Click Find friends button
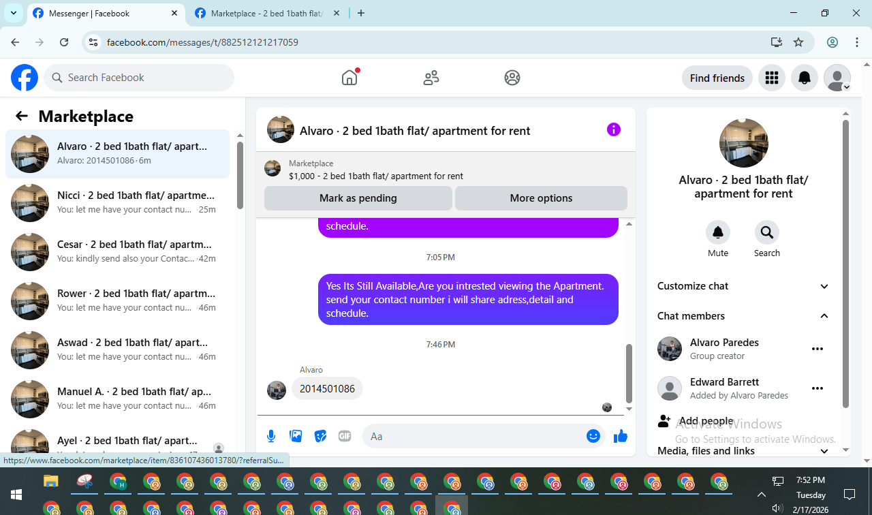The height and width of the screenshot is (515, 872). pos(717,78)
